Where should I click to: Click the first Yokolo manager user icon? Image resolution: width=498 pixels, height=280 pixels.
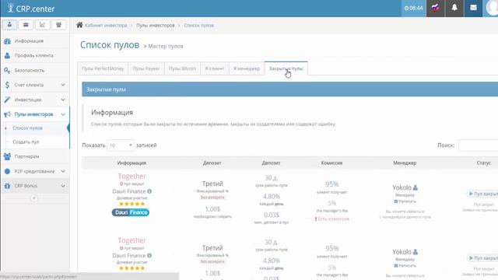[x=415, y=187]
